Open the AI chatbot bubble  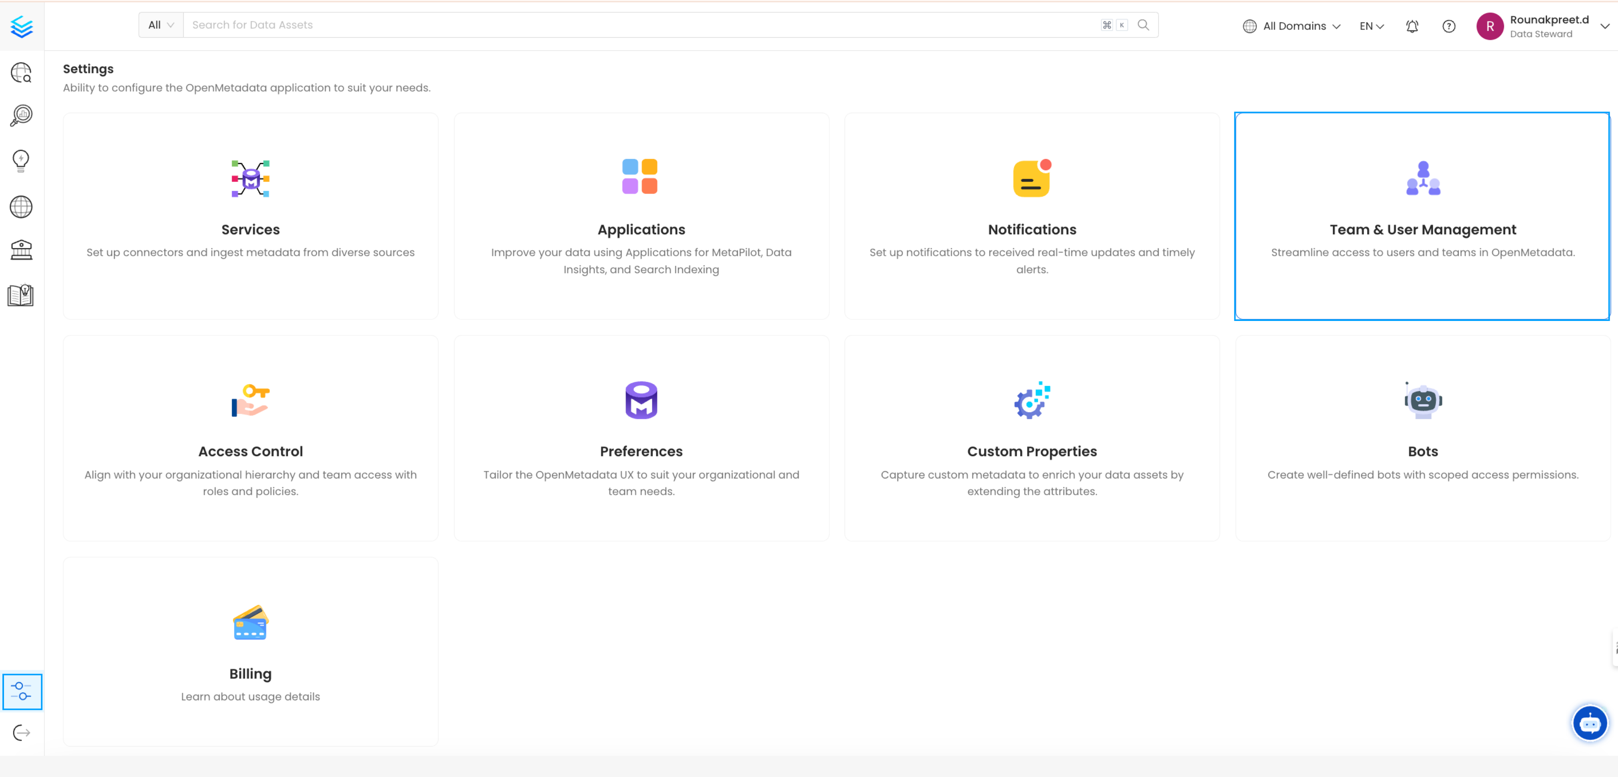(x=1590, y=722)
